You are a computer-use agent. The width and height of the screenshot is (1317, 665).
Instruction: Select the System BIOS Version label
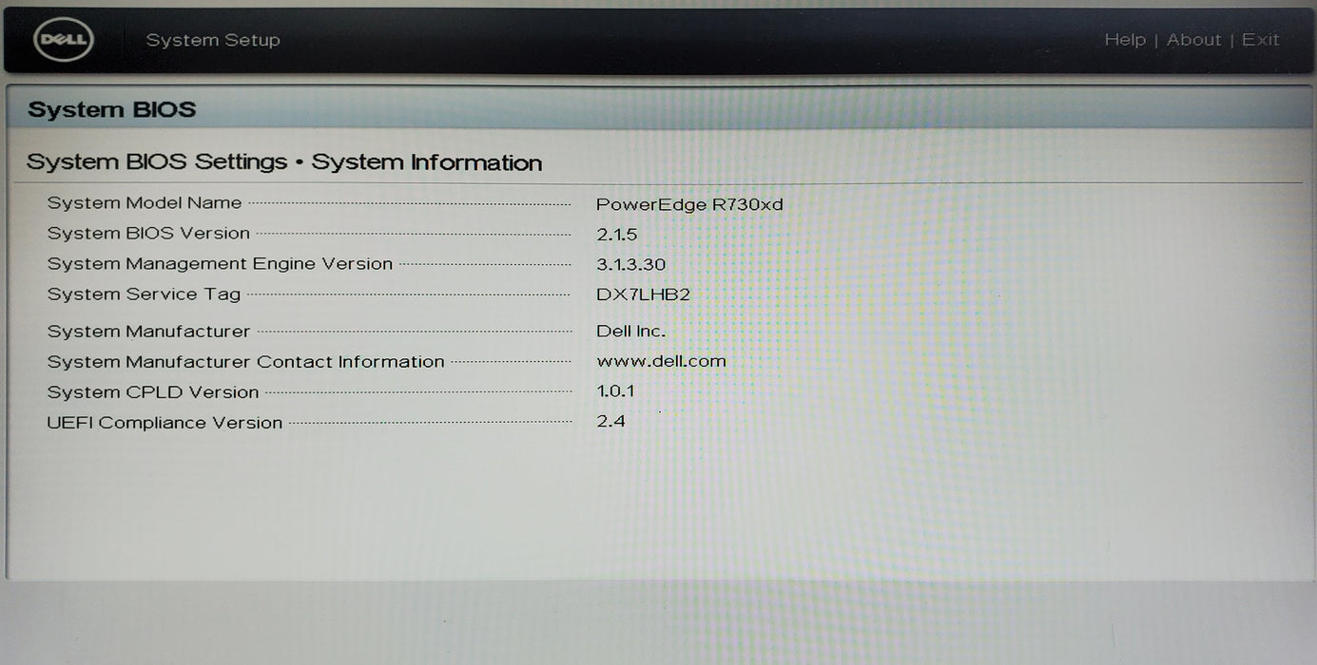[148, 233]
